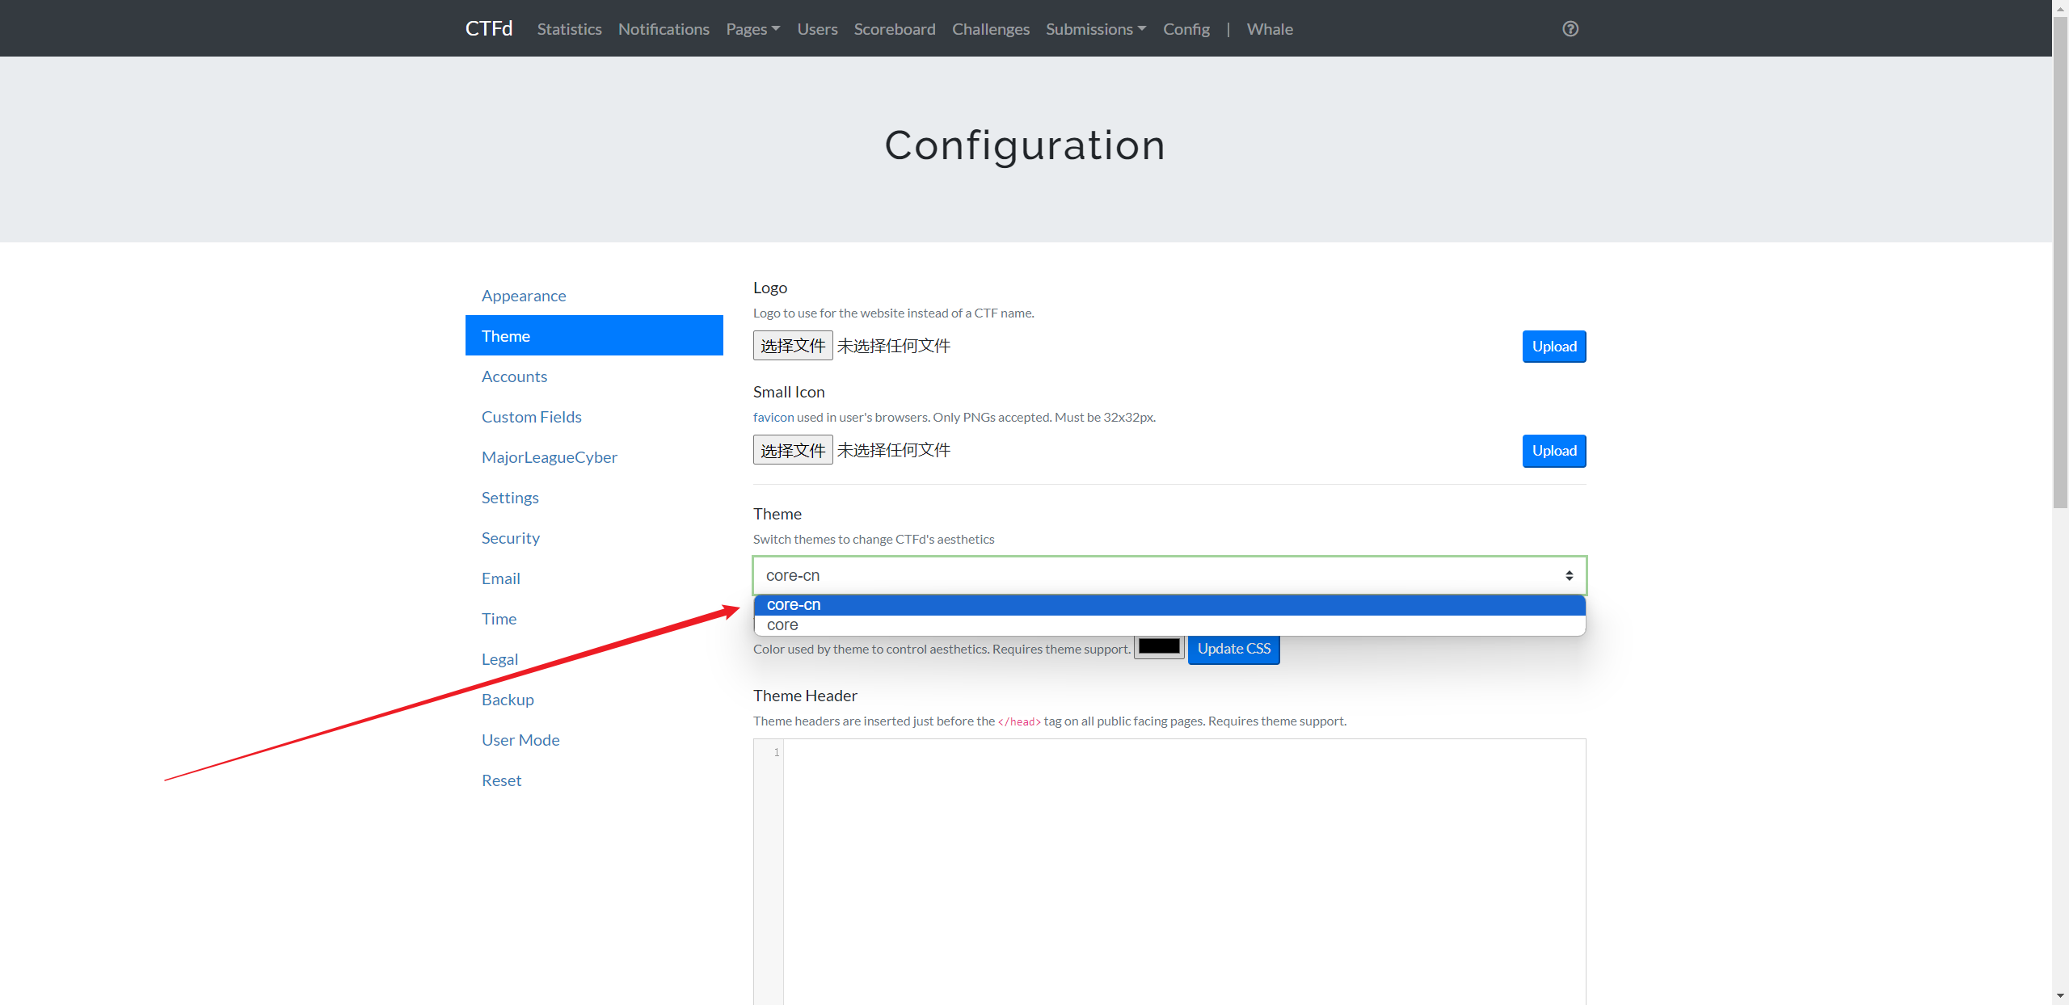Select the Theme settings tab

594,336
